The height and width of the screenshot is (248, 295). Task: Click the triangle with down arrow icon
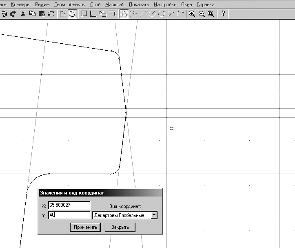click(112, 14)
